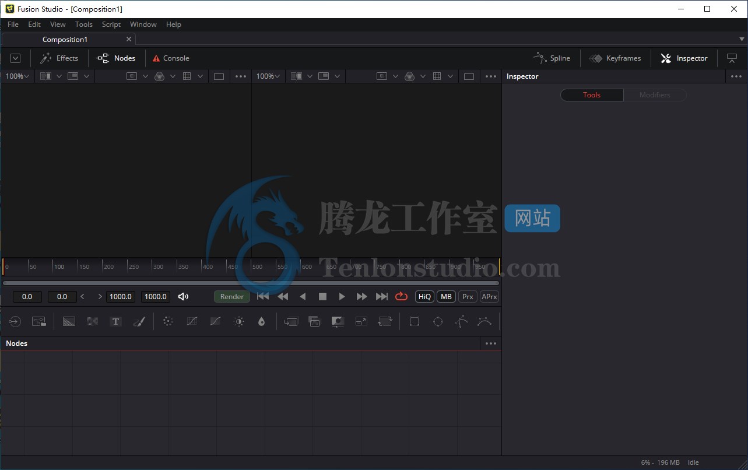Add the curve tool beside Color Curves
The height and width of the screenshot is (470, 748).
pos(215,321)
